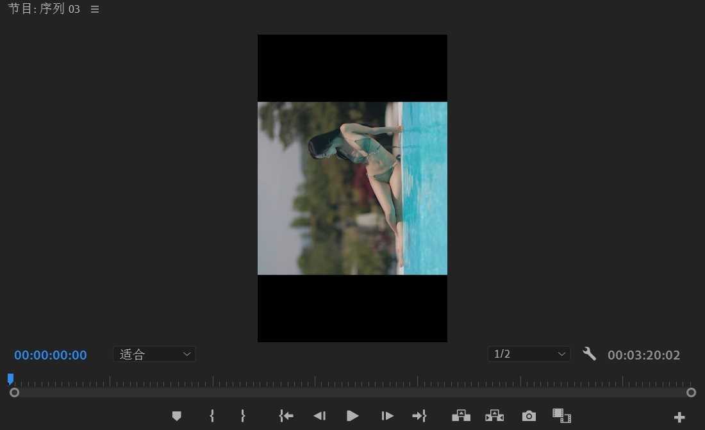Mark In point with brace icon
Screen dimensions: 705x430
[211, 416]
